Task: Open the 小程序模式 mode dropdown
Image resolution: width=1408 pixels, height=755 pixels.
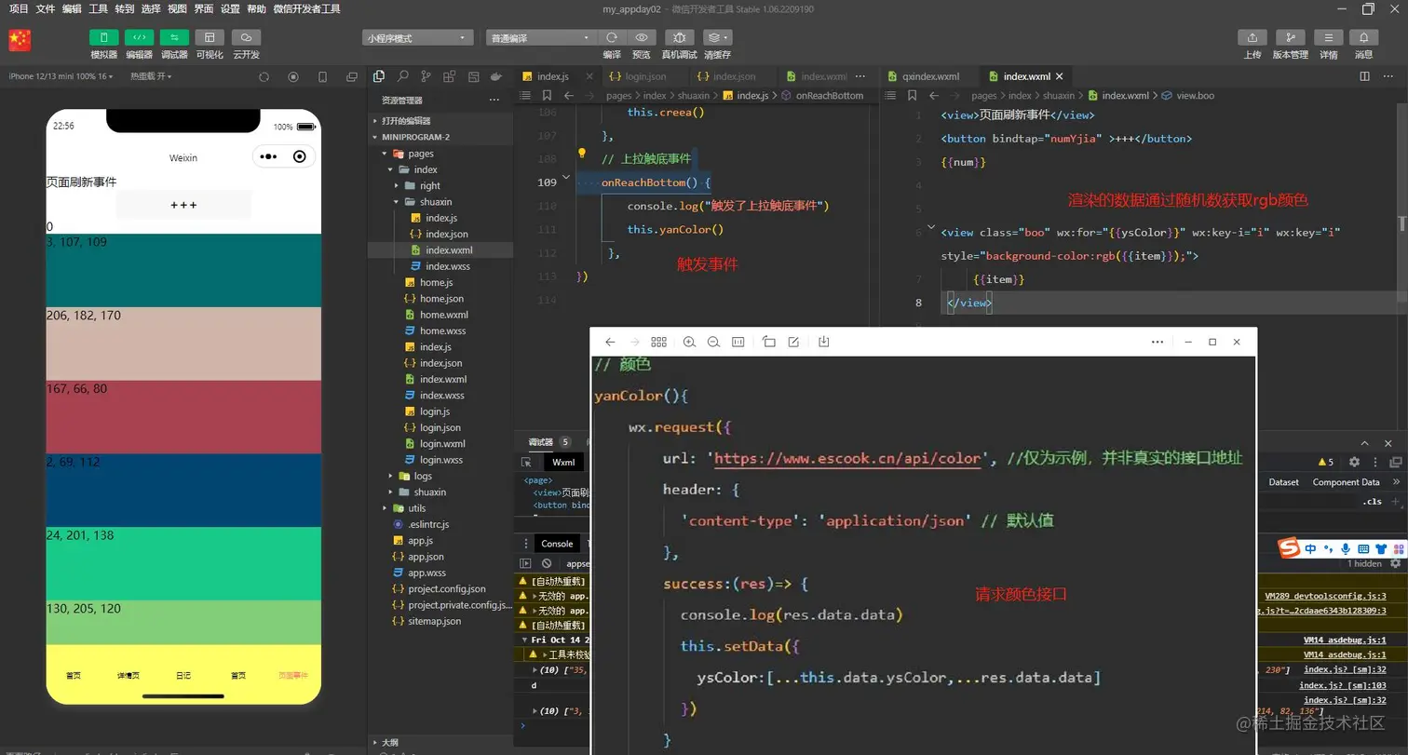Action: 417,38
